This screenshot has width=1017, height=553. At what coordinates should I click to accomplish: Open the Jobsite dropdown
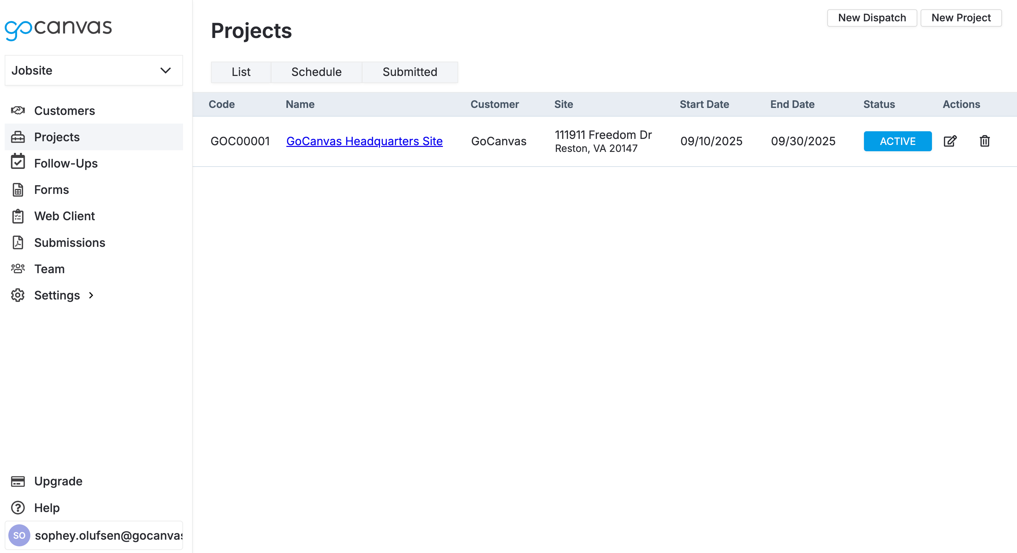click(94, 71)
